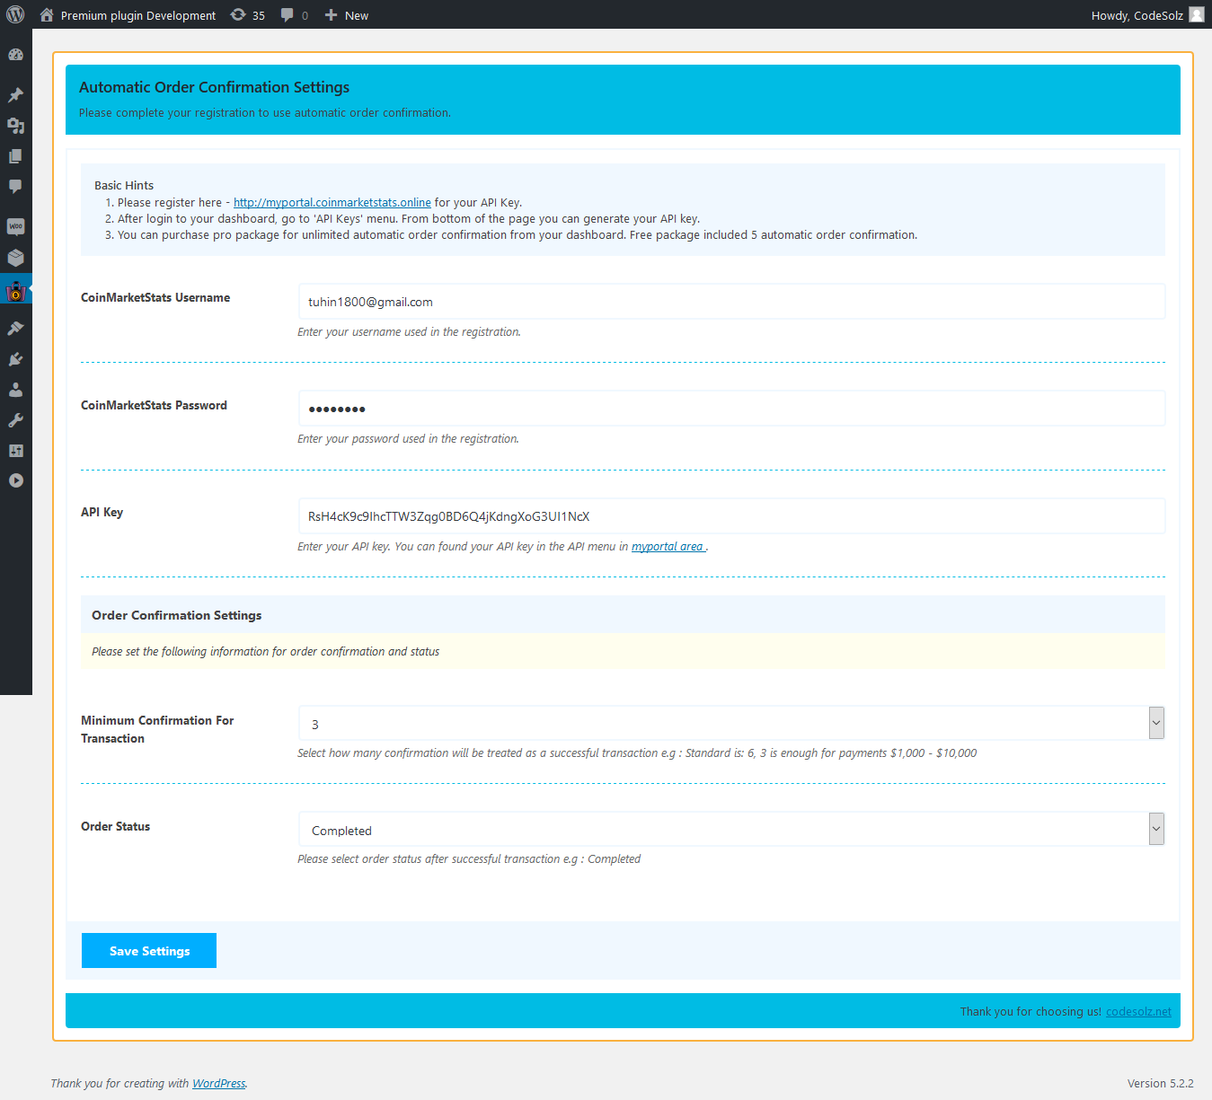
Task: Open the Premium plugin Development site menu
Action: 128,15
